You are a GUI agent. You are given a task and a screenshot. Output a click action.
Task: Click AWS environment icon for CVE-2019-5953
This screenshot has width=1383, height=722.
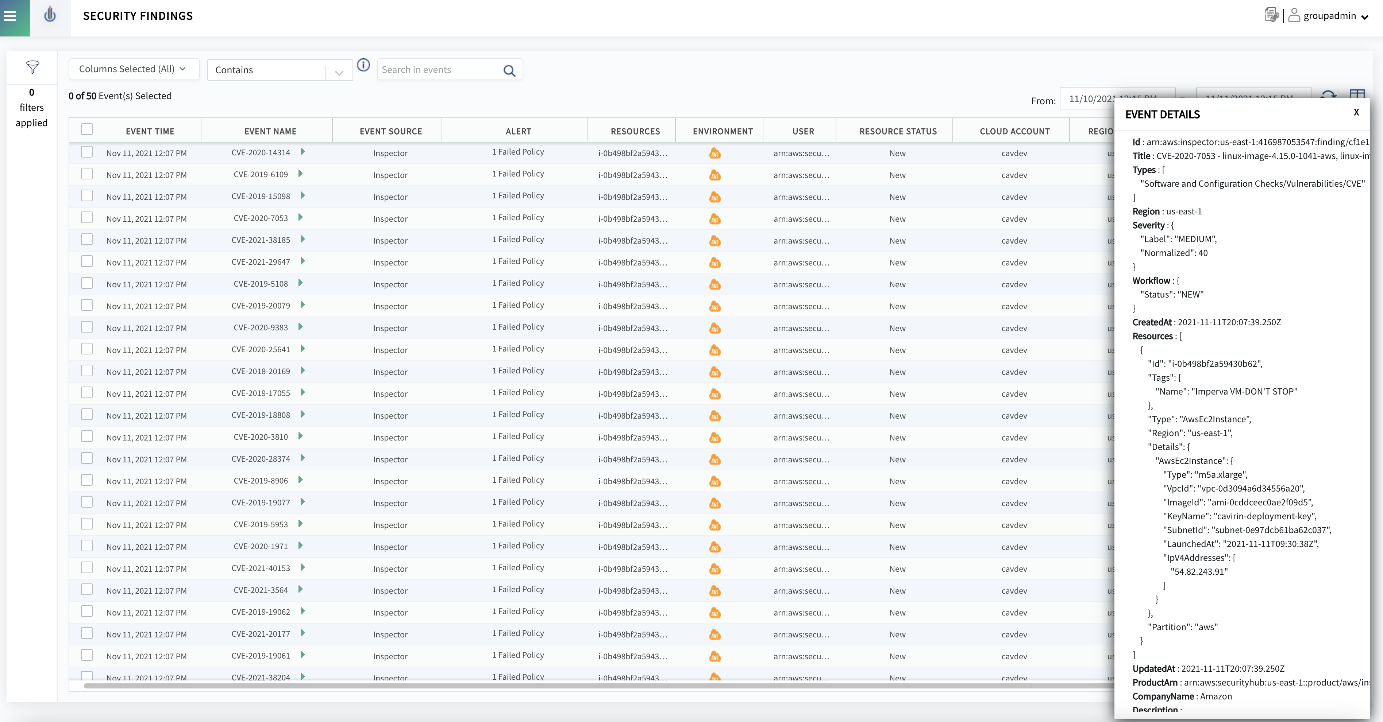click(x=714, y=525)
